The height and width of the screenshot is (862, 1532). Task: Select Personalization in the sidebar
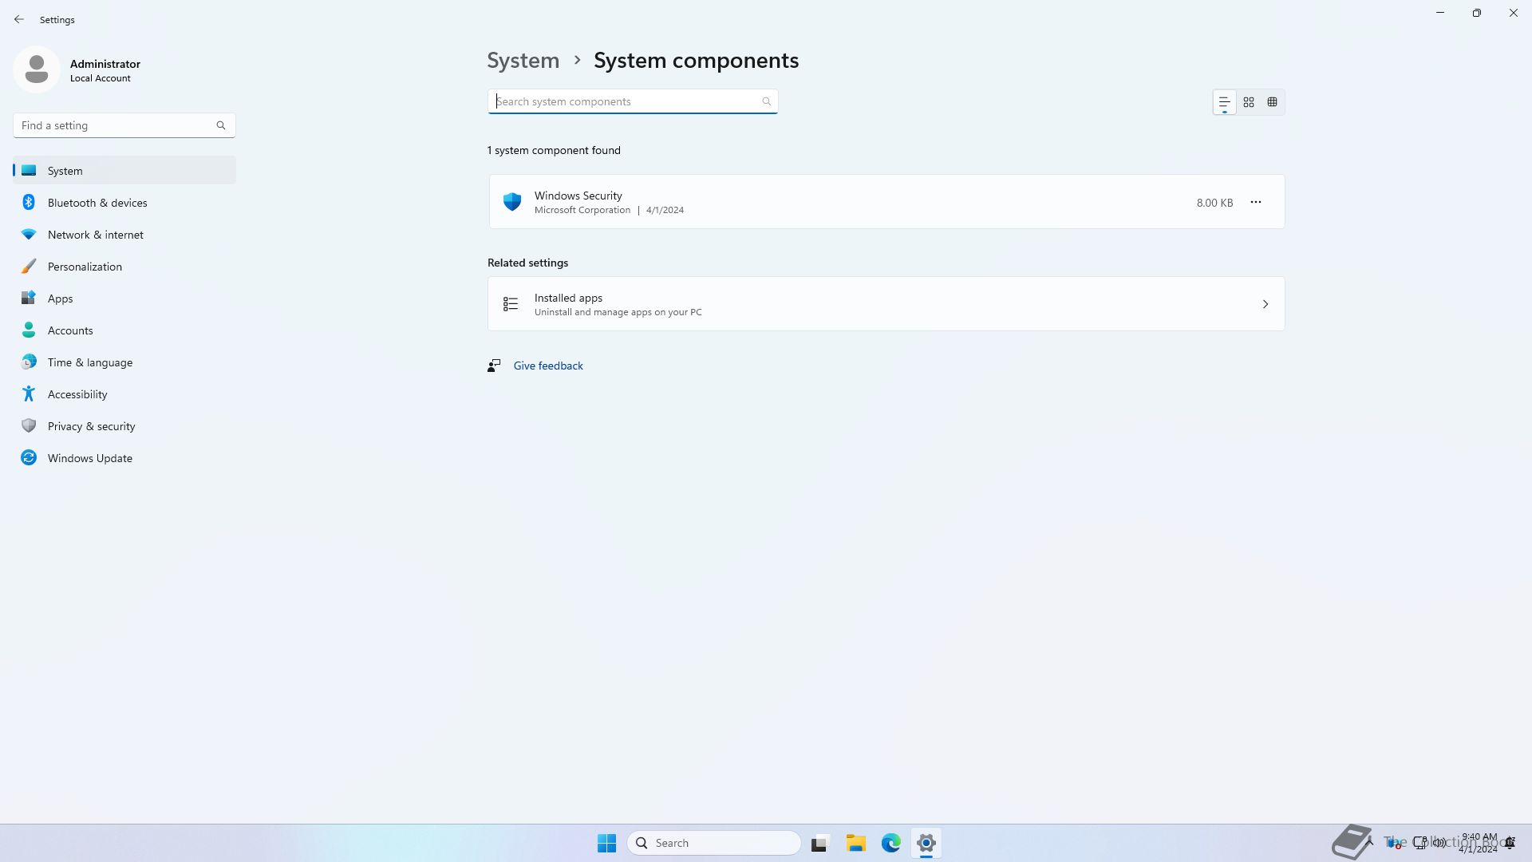point(85,267)
